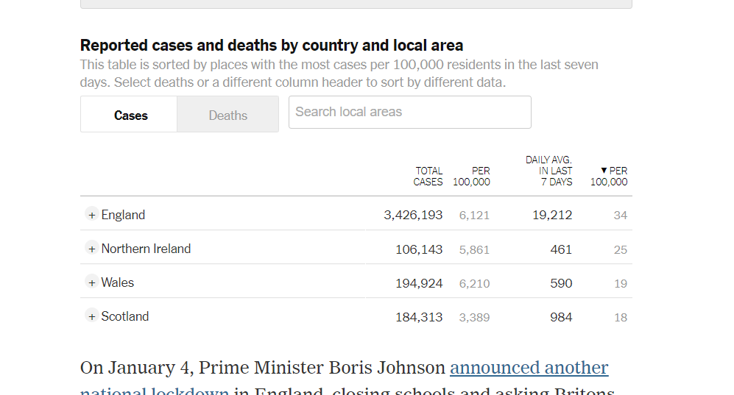Click England's total cases value 3,426,193
This screenshot has width=734, height=395.
(x=413, y=215)
